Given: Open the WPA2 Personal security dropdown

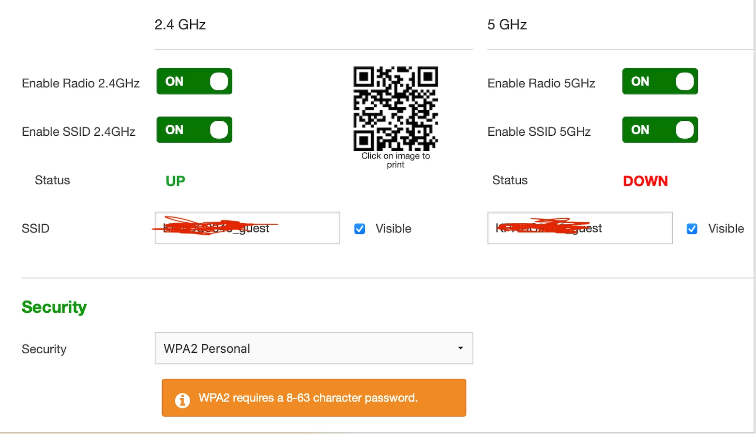Looking at the screenshot, I should pyautogui.click(x=314, y=348).
